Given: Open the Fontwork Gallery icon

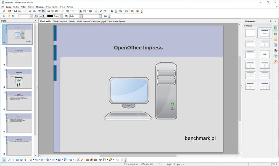Looking at the screenshot, I should (87, 160).
